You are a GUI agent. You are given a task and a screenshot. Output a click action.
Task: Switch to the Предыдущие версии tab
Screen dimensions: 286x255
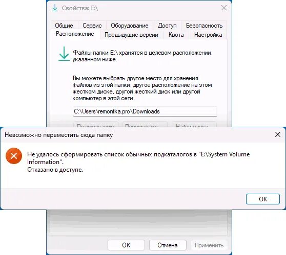(131, 35)
